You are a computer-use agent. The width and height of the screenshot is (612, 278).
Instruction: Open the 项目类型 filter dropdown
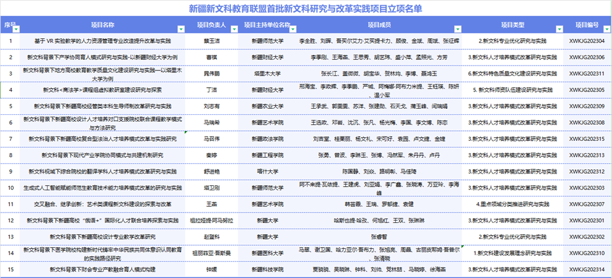coord(560,29)
